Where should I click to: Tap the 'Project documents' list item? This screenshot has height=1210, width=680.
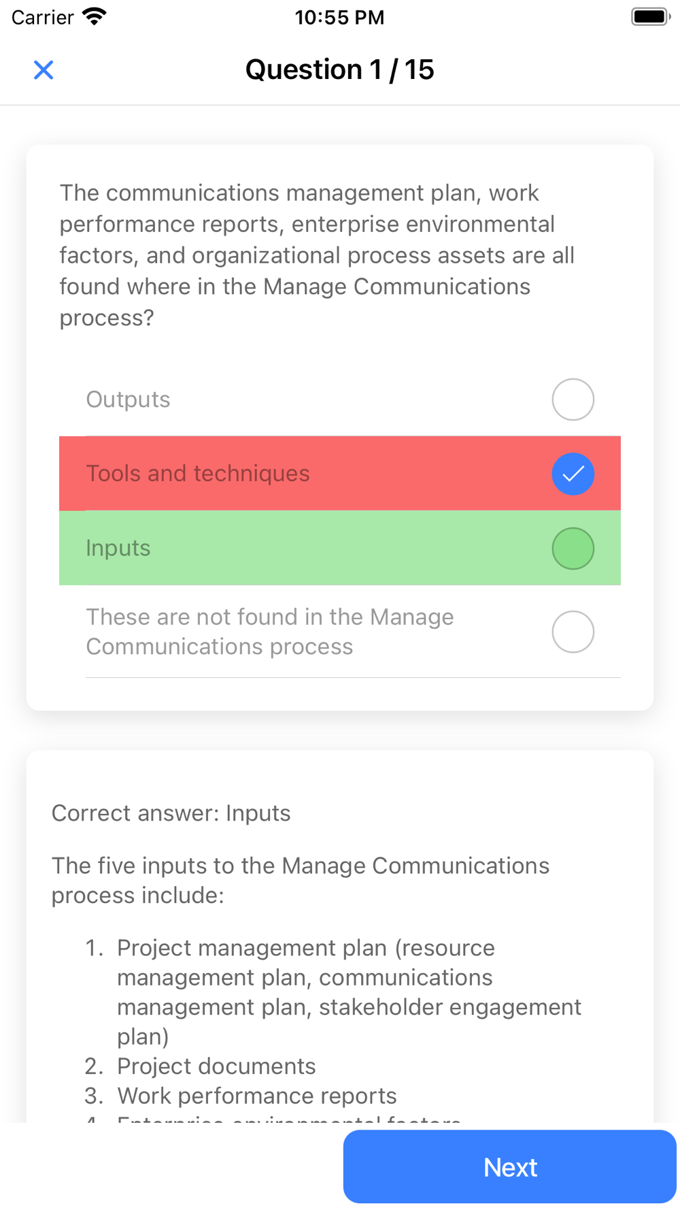click(x=216, y=1066)
